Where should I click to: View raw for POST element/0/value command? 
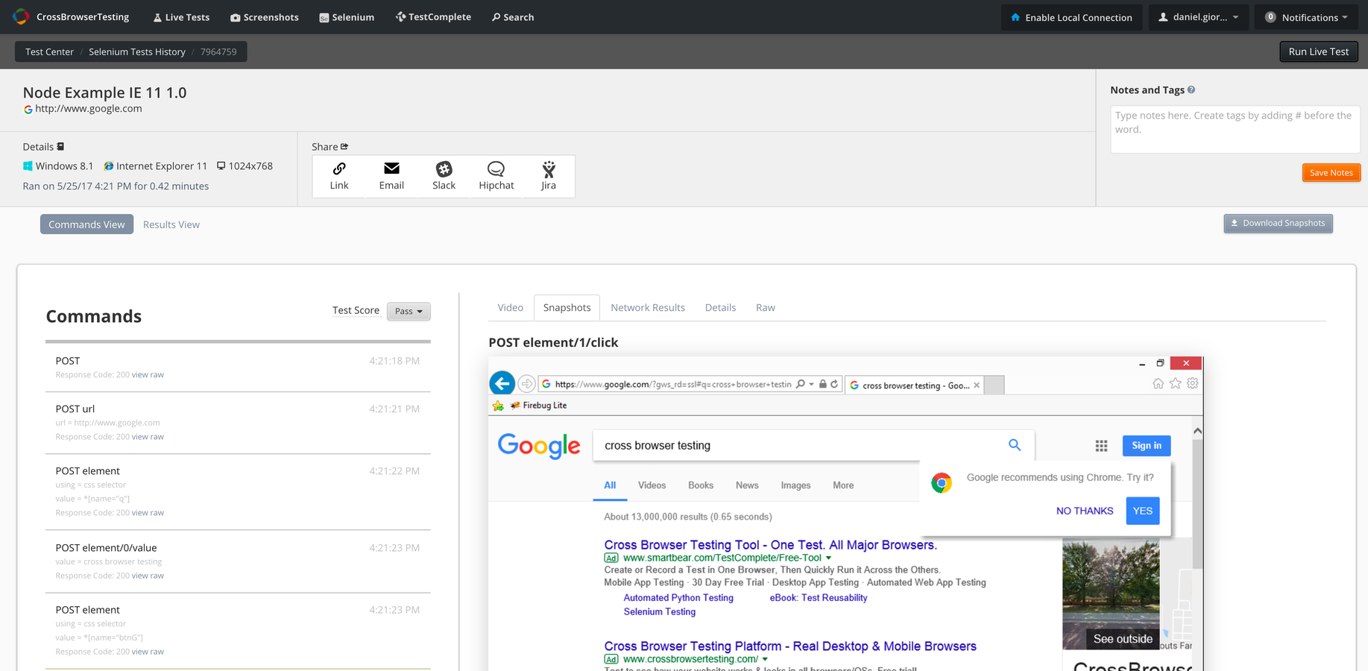(148, 576)
